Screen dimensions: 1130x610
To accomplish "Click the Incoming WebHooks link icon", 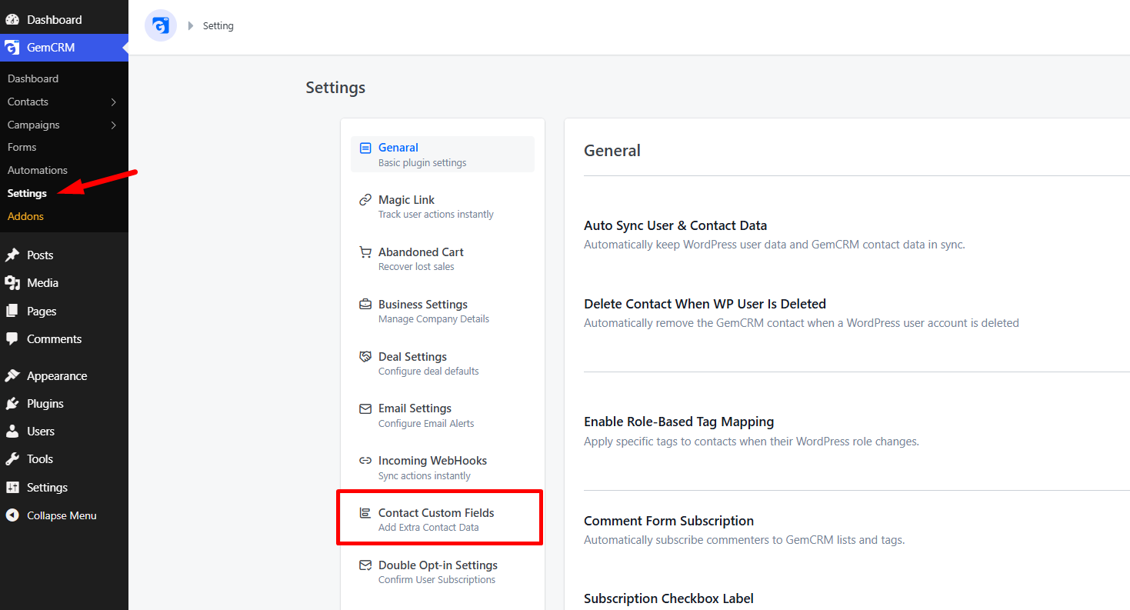I will (x=365, y=461).
